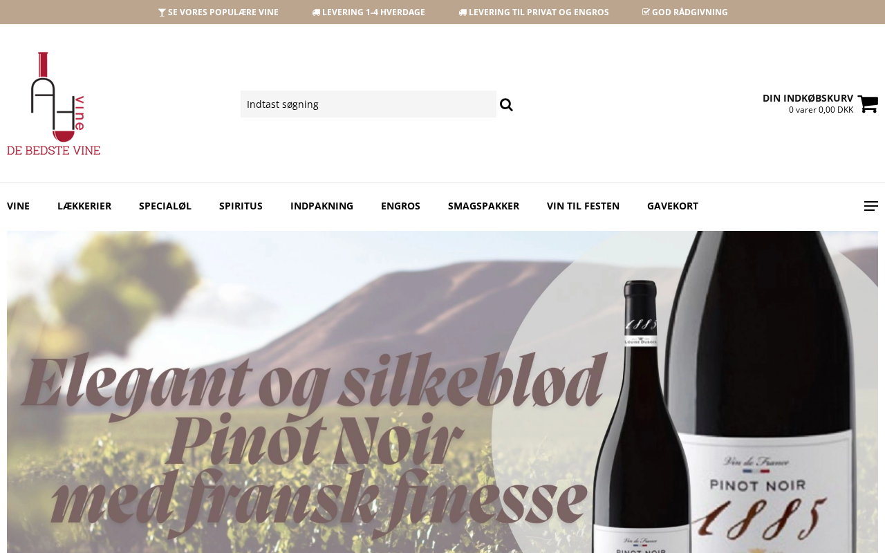Navigate to ENGROS page
This screenshot has width=885, height=553.
click(400, 206)
